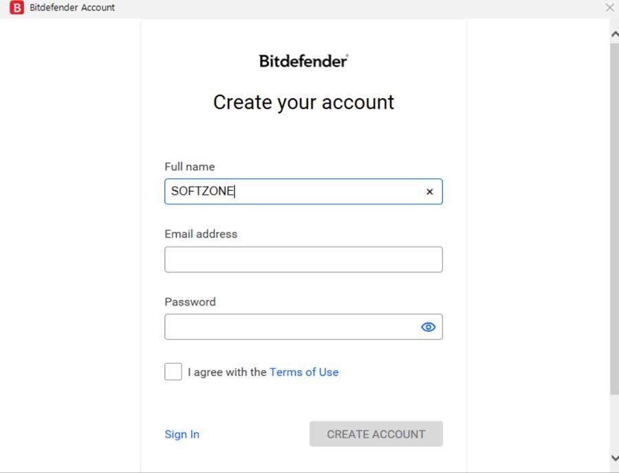Close the Bitdefender Account window
The height and width of the screenshot is (473, 619).
(609, 8)
